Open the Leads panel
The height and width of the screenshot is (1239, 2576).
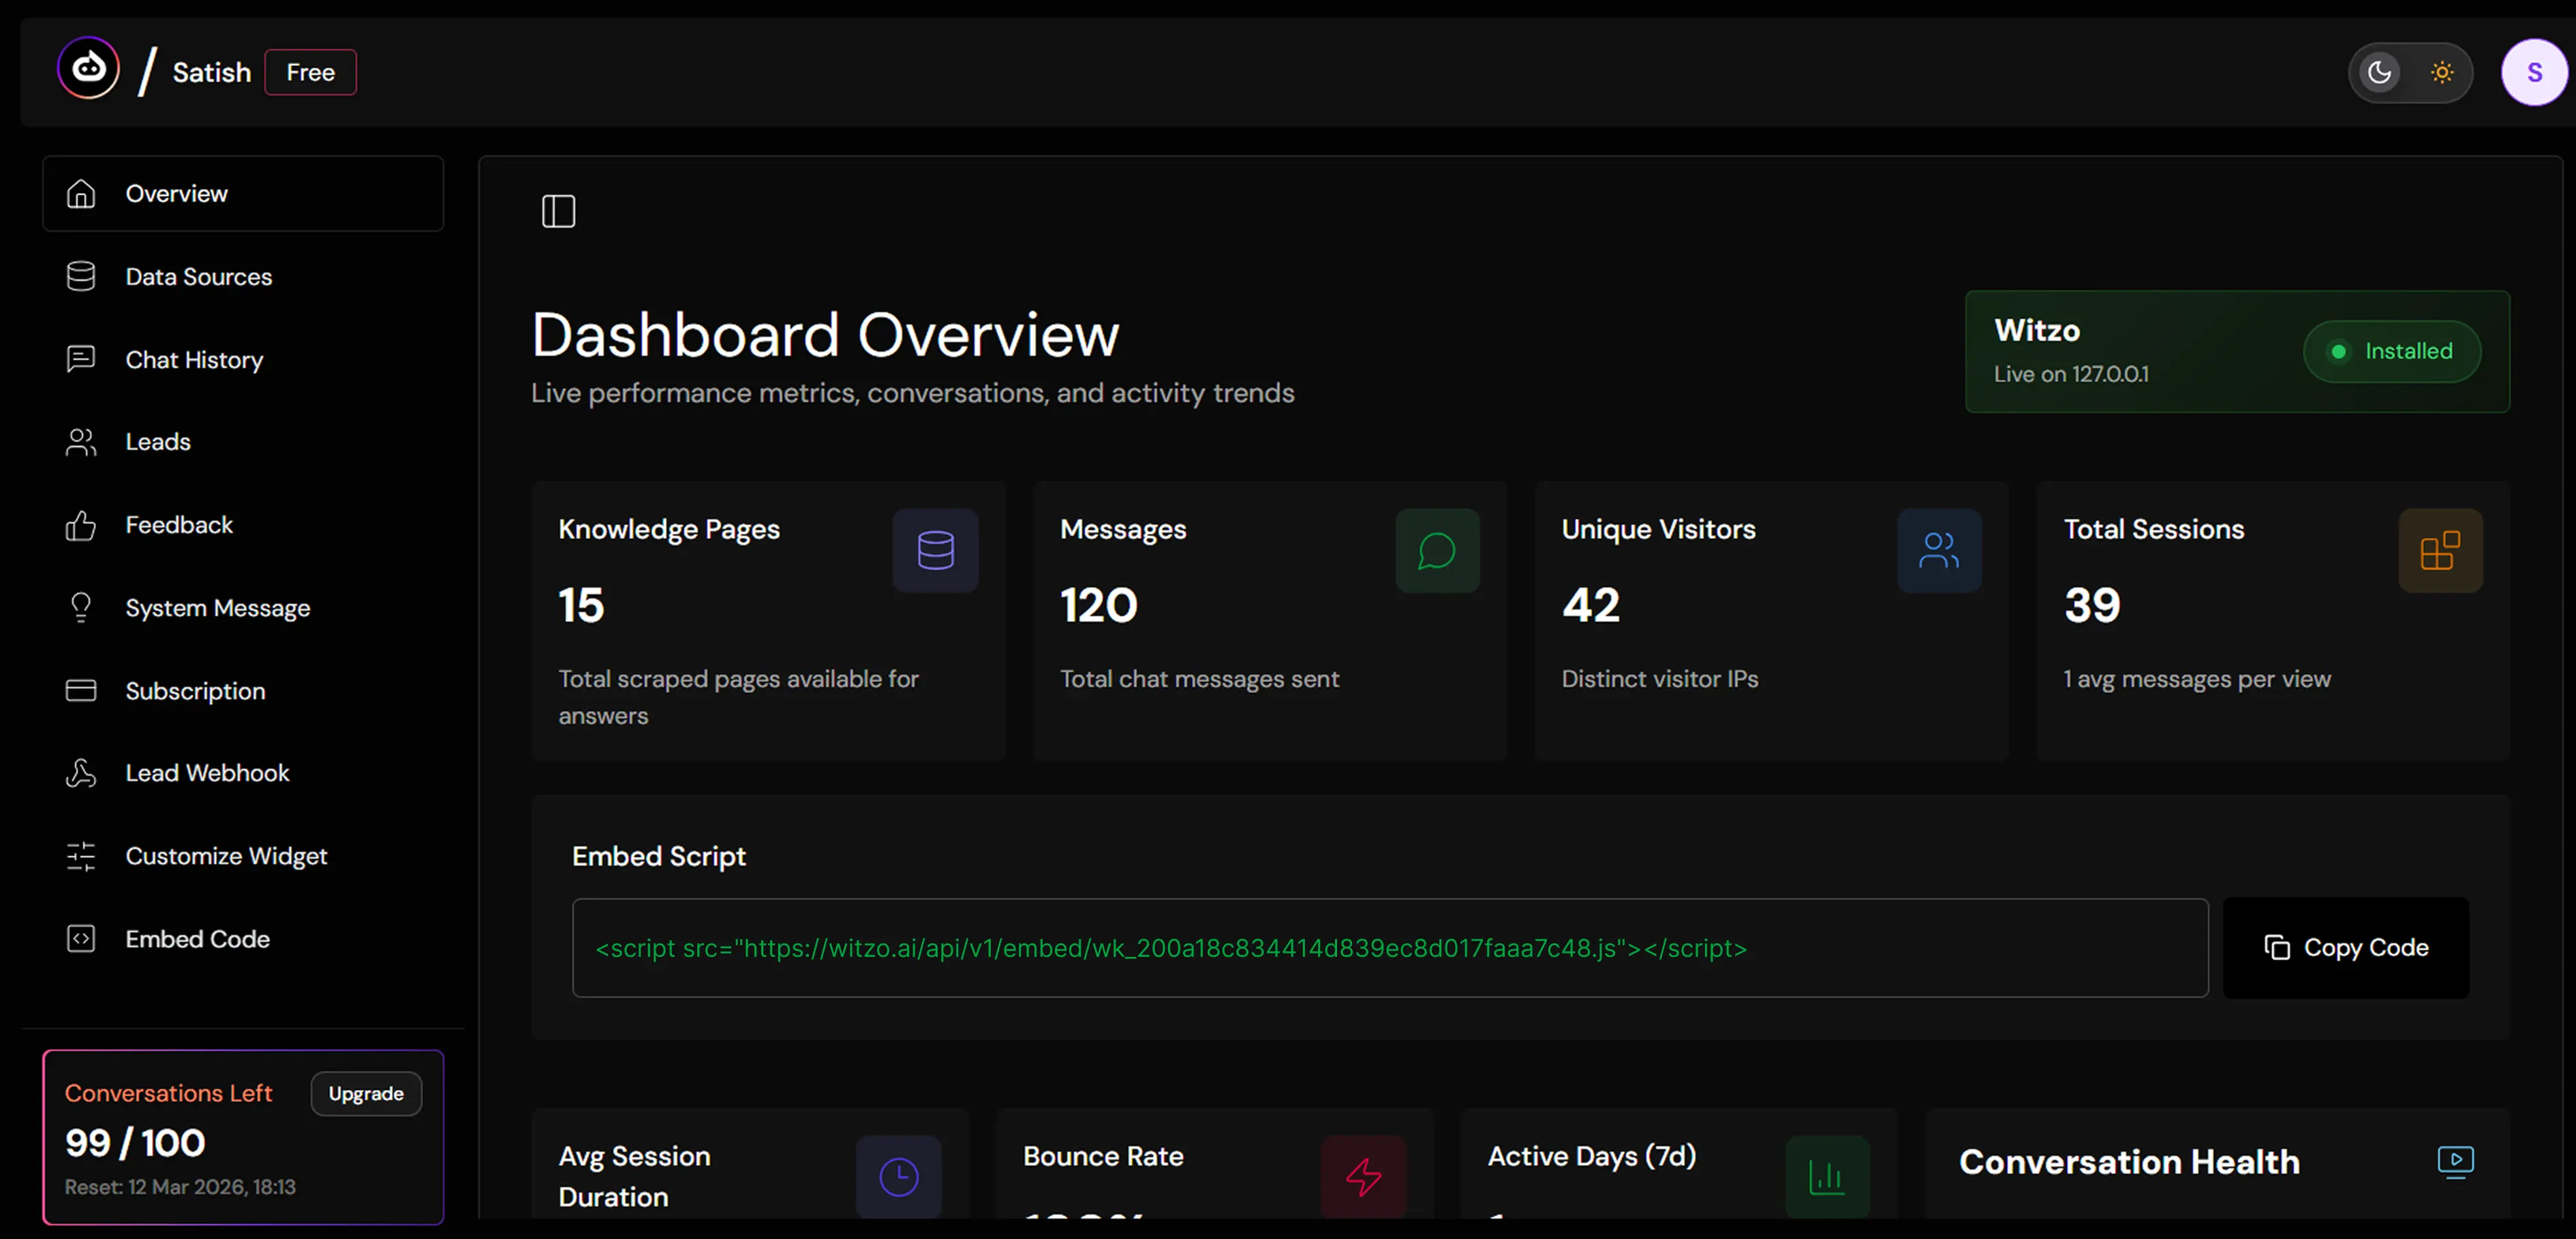[x=158, y=441]
